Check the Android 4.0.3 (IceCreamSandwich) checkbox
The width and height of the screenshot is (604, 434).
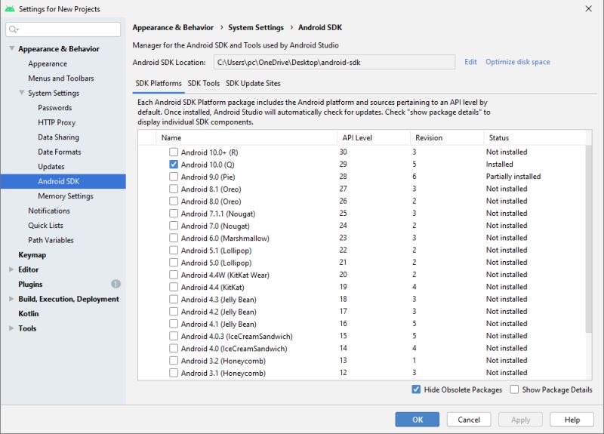(174, 336)
